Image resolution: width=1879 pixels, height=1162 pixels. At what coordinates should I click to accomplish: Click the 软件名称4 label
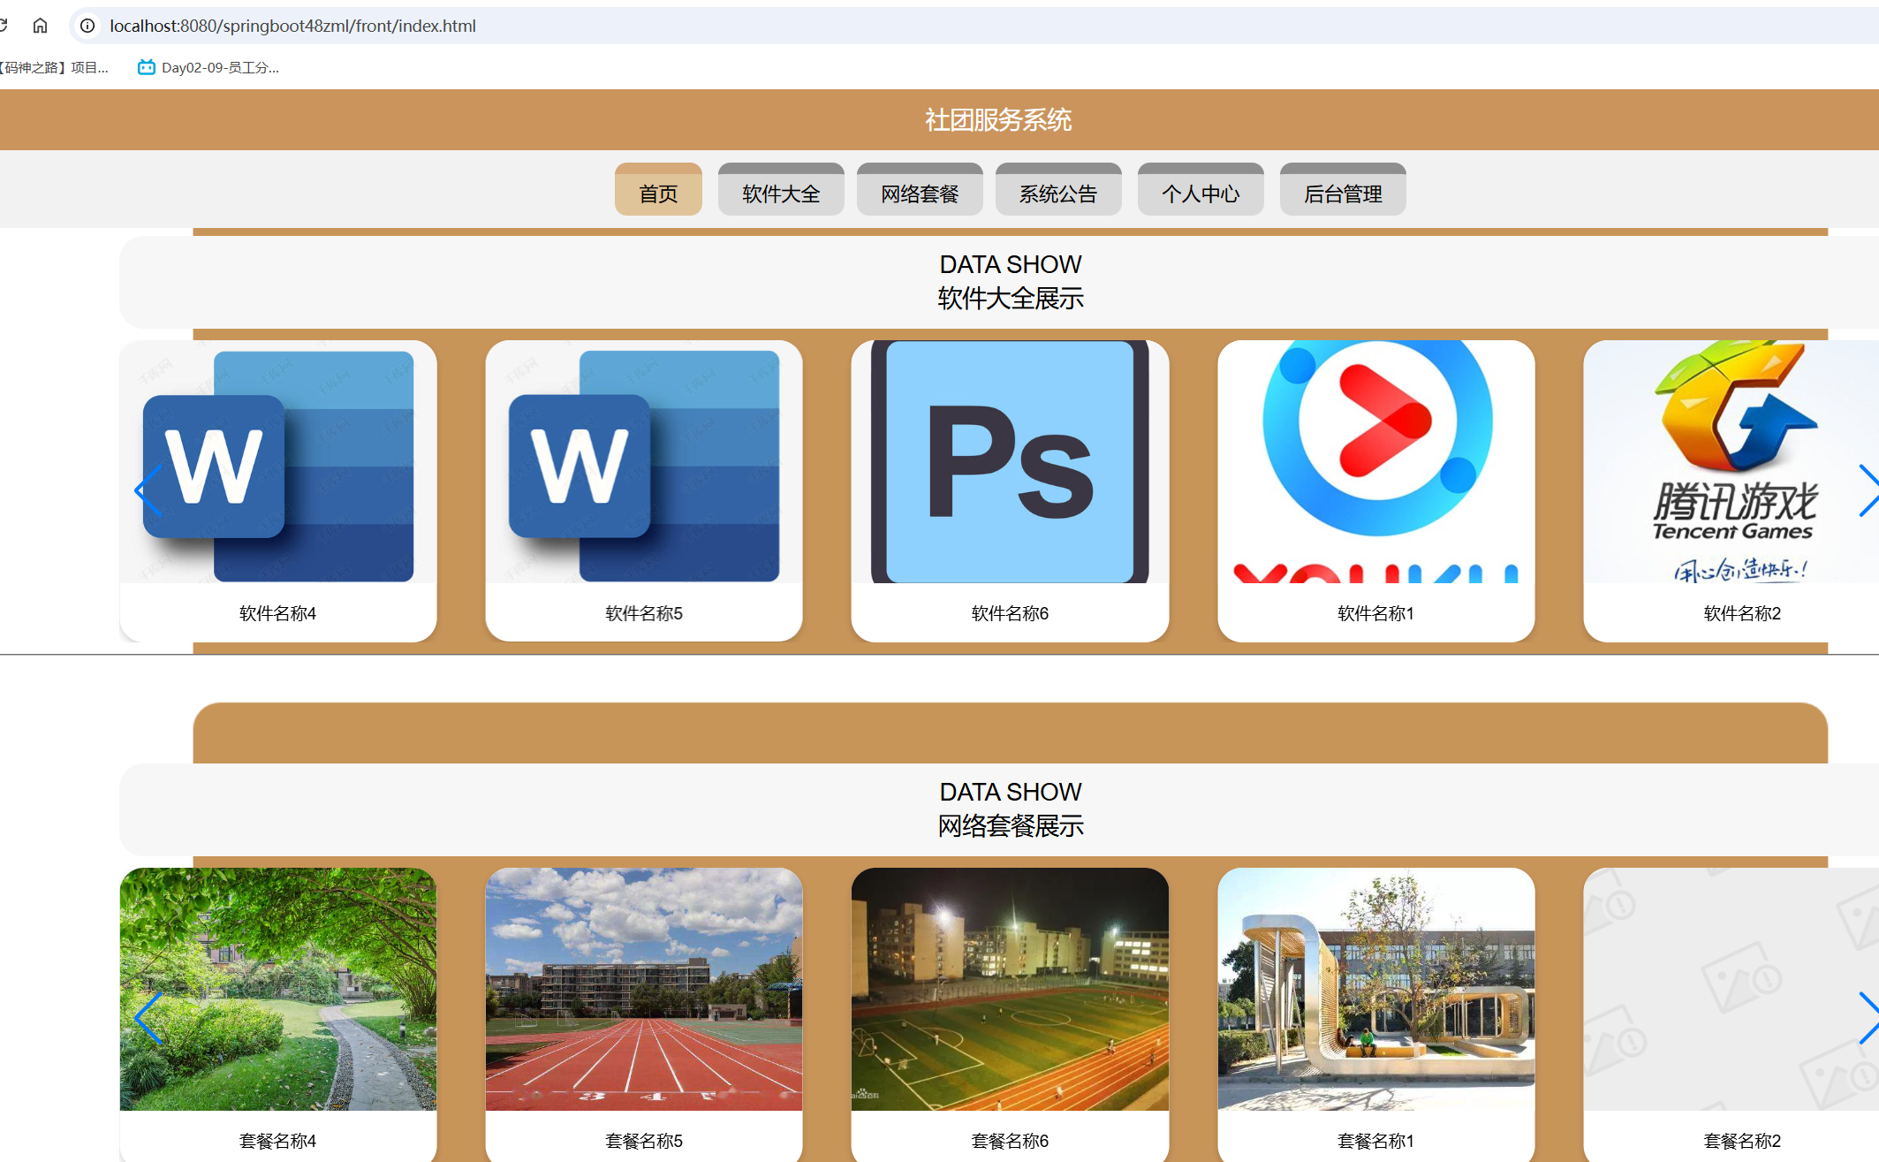click(278, 613)
